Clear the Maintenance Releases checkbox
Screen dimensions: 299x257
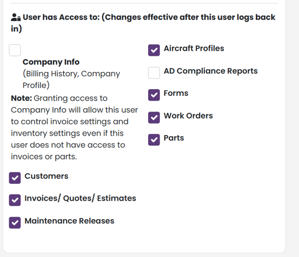pyautogui.click(x=15, y=223)
